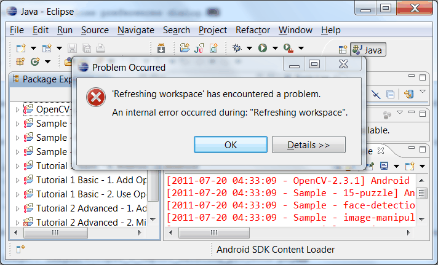This screenshot has height=265, width=438.
Task: Click the Console scroll down arrow
Action: (422, 220)
